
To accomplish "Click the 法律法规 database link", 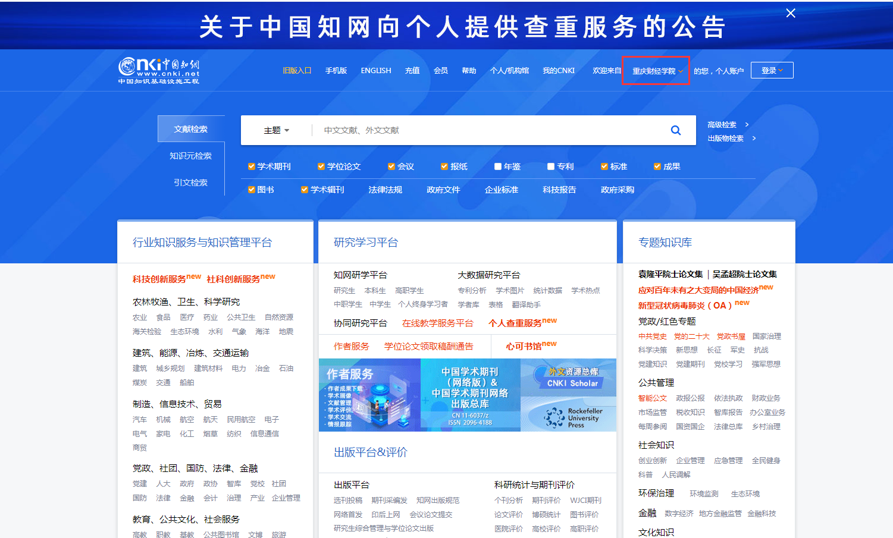I will (386, 190).
